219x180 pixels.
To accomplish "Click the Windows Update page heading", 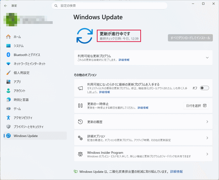I will (x=98, y=17).
